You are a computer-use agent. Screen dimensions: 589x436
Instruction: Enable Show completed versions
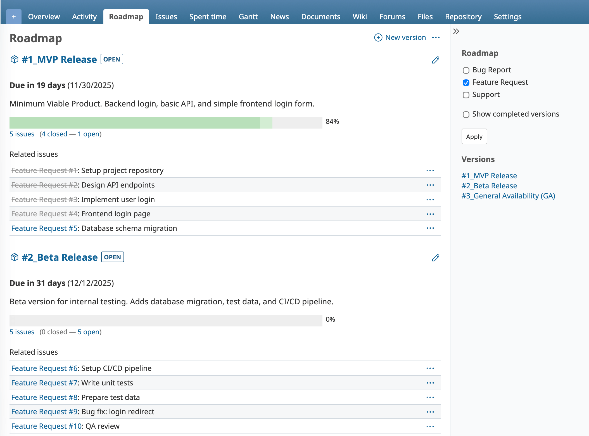(466, 115)
